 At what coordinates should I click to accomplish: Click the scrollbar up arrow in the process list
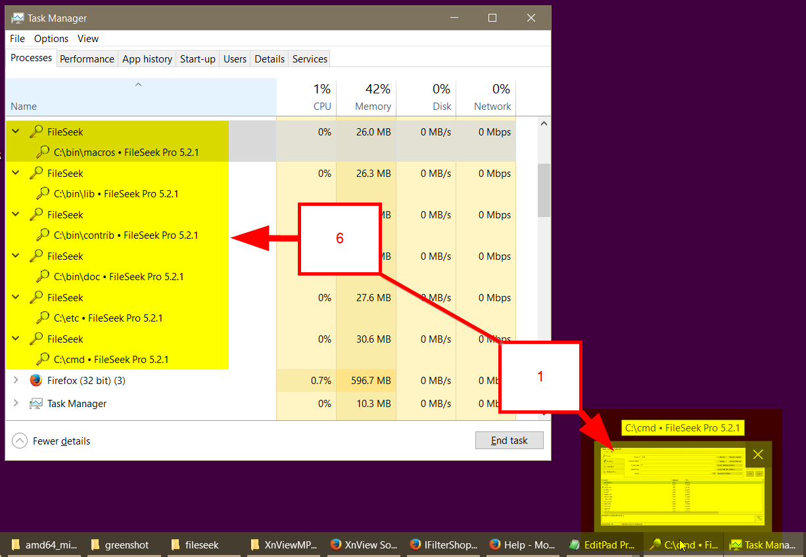click(x=543, y=124)
